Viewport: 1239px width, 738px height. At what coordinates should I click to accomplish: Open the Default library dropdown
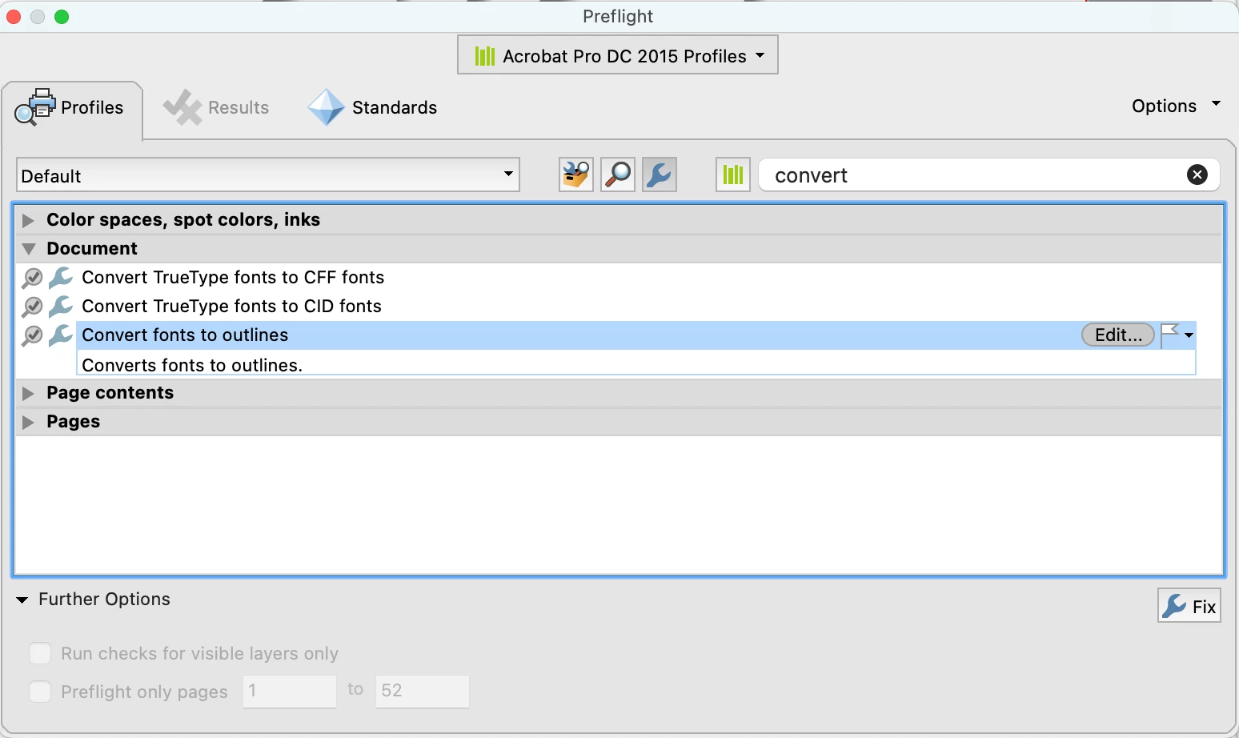click(268, 174)
